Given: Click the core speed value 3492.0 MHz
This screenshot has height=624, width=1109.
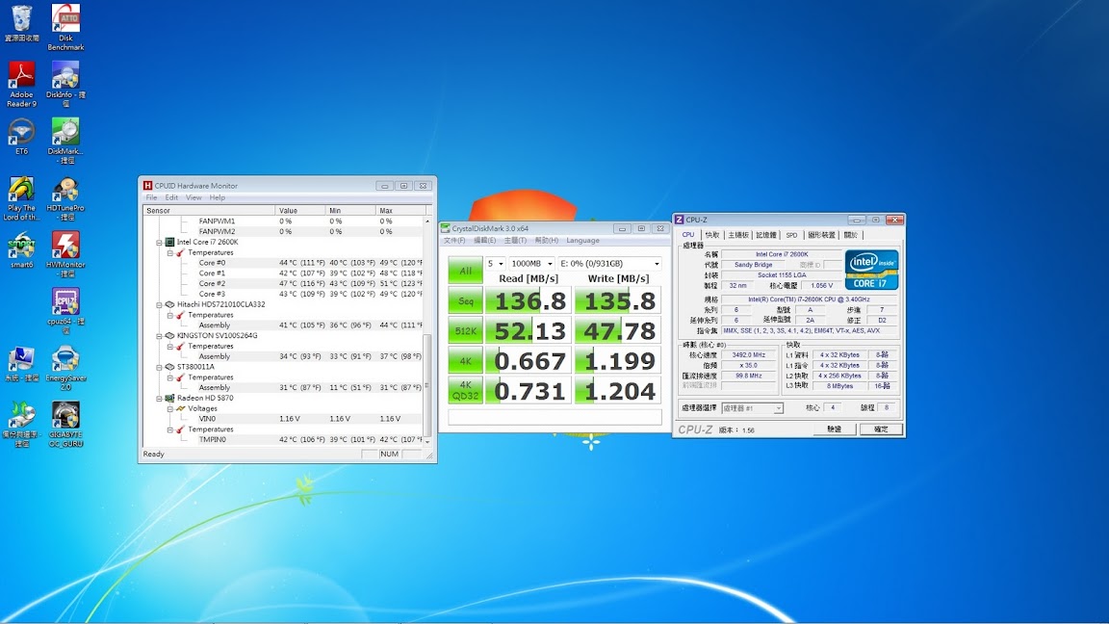Looking at the screenshot, I should tap(748, 355).
